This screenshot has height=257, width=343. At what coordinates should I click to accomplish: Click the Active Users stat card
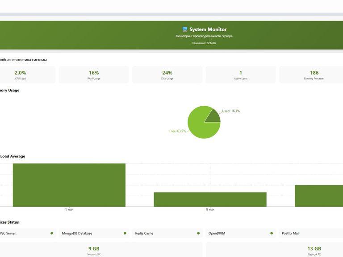(x=241, y=75)
